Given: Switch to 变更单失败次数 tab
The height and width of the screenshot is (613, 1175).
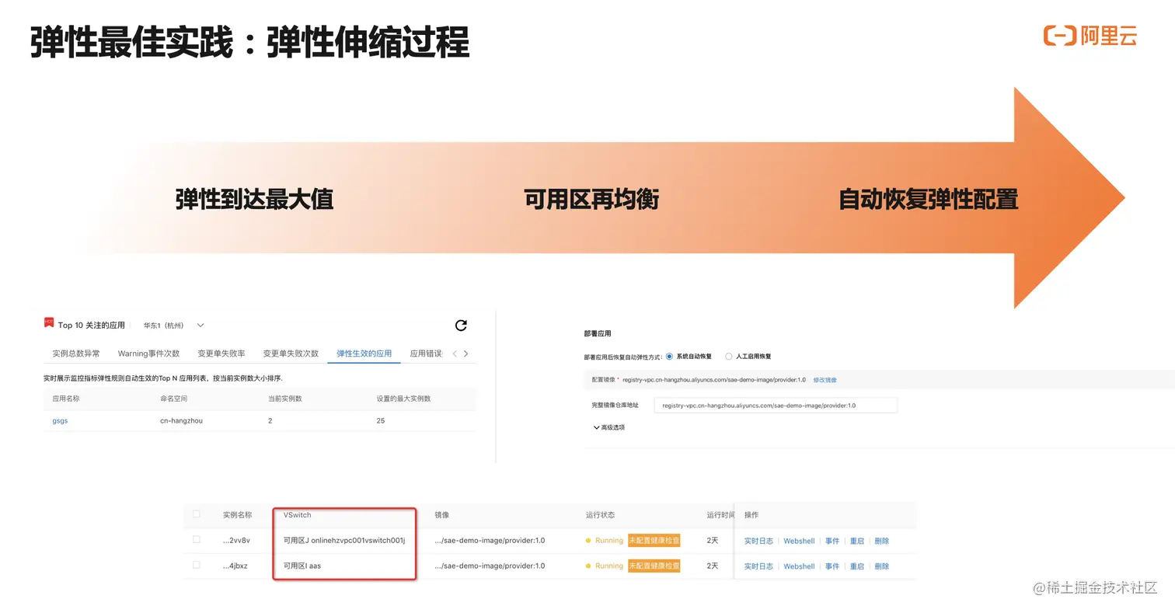Looking at the screenshot, I should [291, 354].
